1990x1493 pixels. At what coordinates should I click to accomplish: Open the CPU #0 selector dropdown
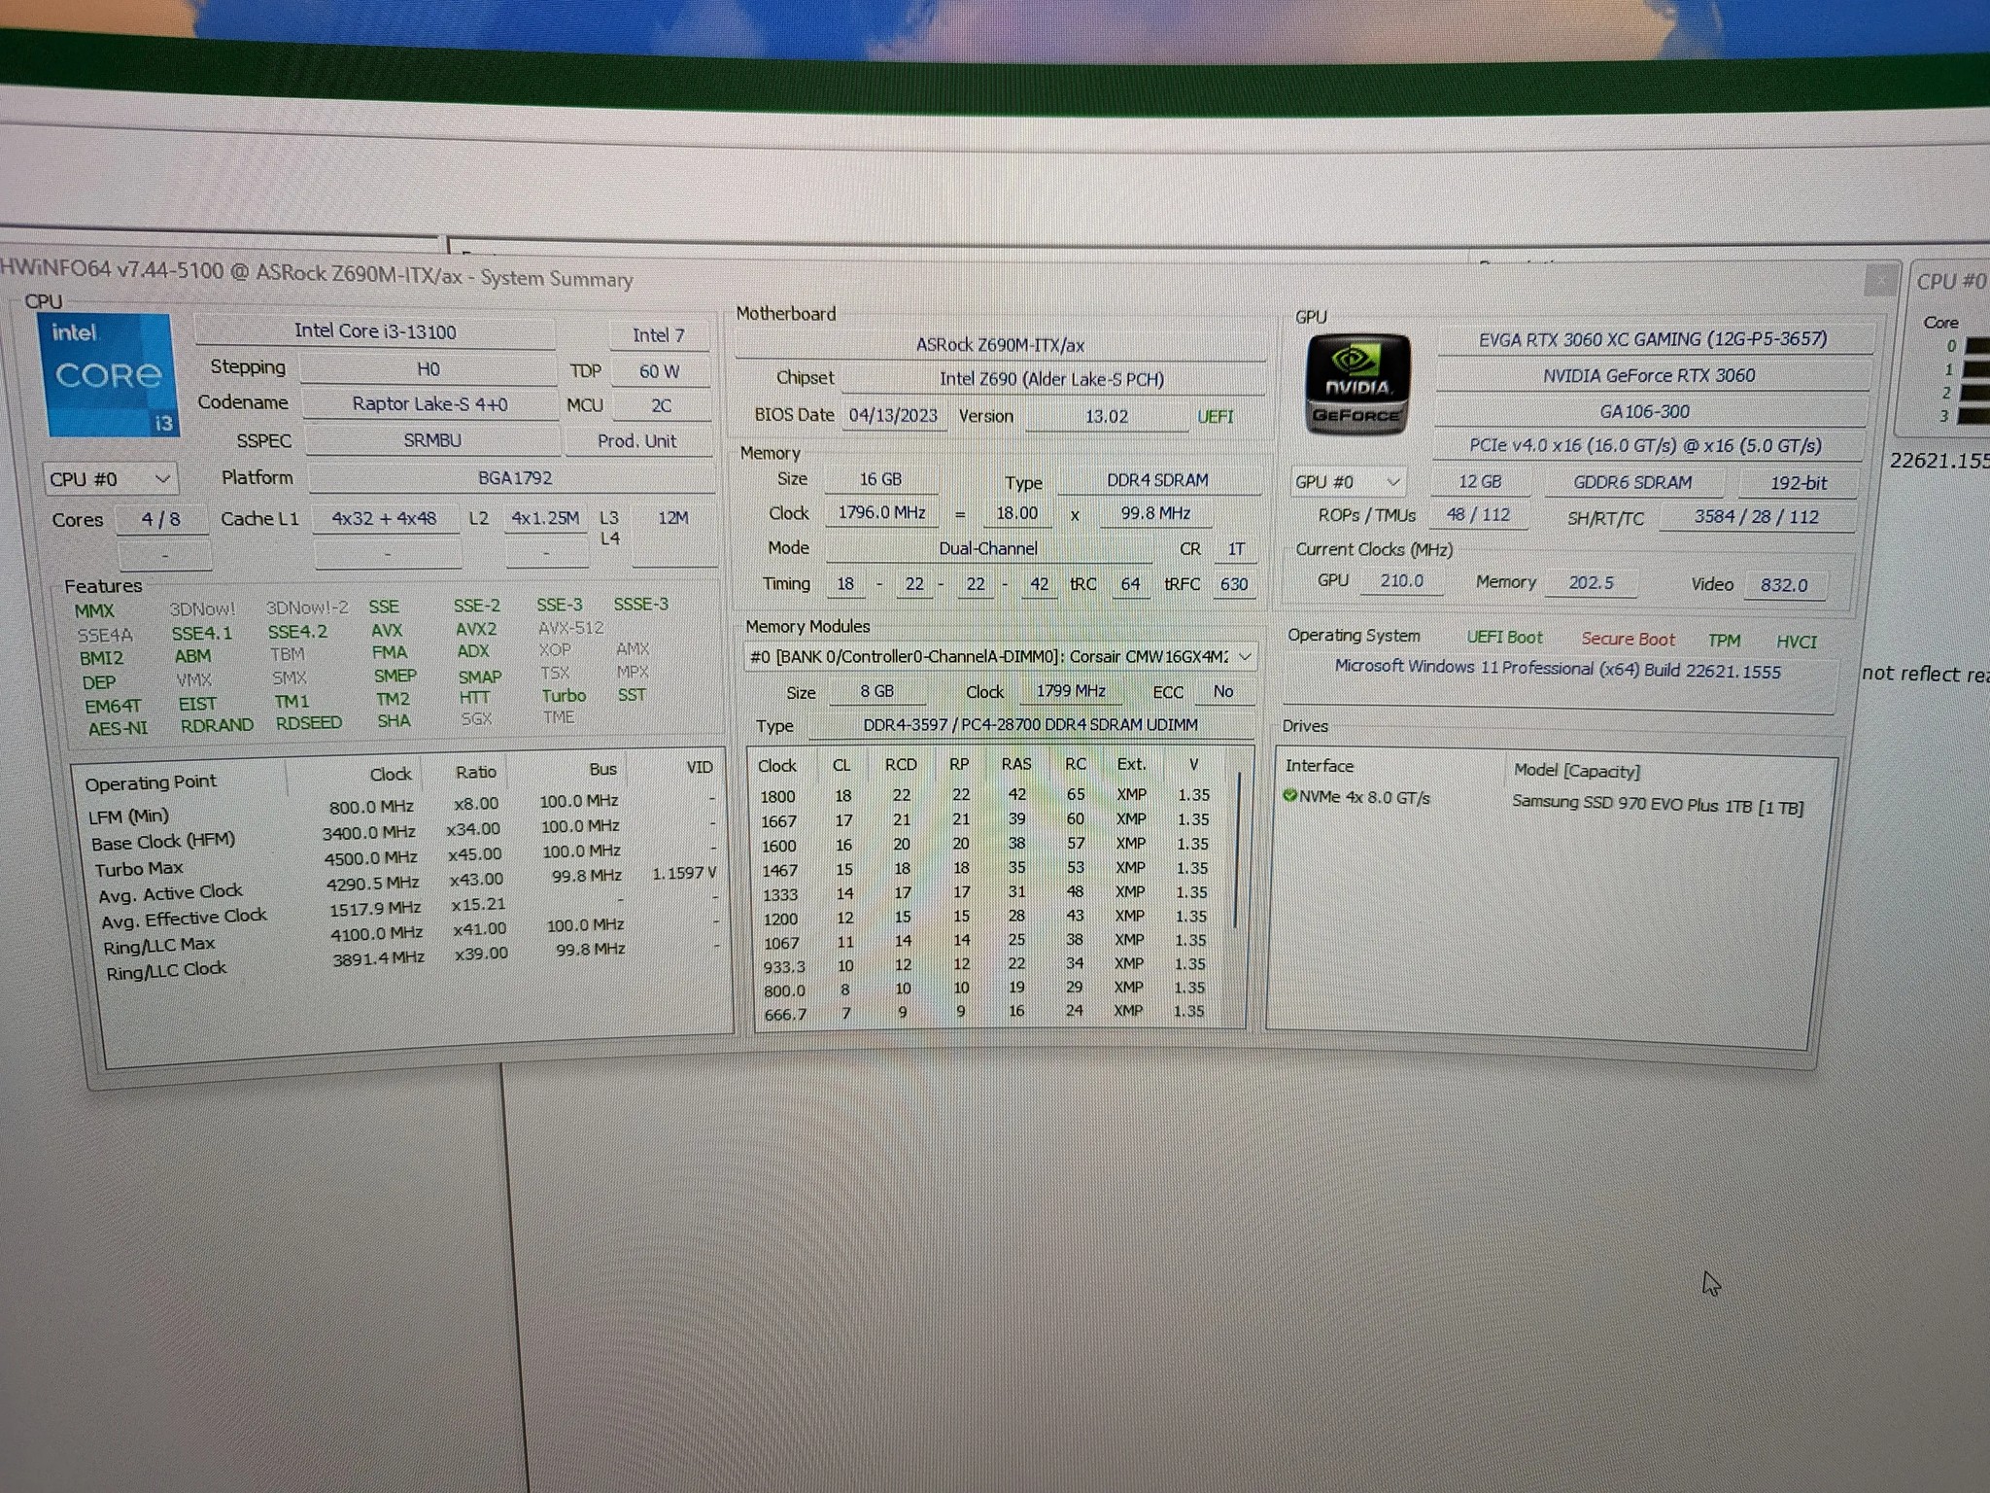pos(110,479)
